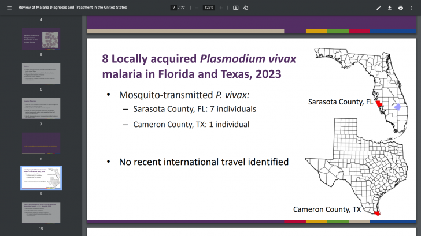This screenshot has height=236, width=421.
Task: Click the slide title about Plasmodium vivax
Action: point(191,66)
